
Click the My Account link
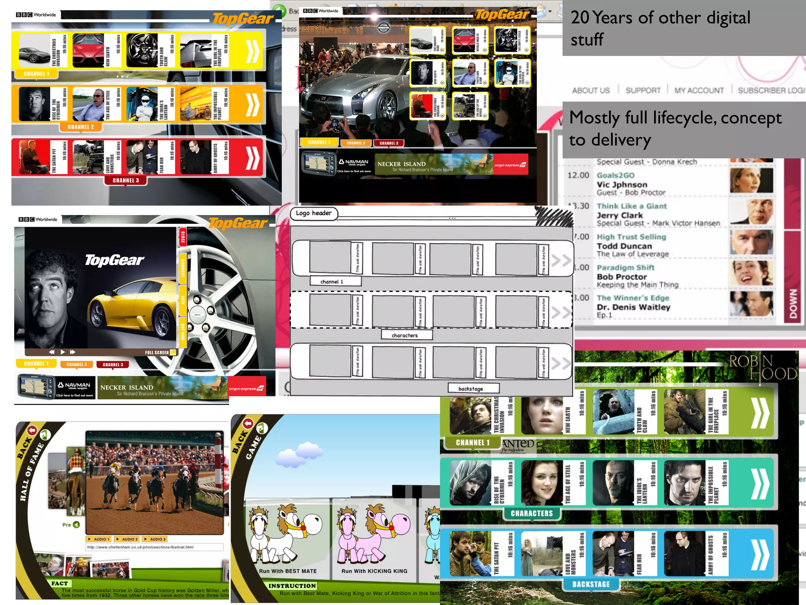(x=699, y=91)
